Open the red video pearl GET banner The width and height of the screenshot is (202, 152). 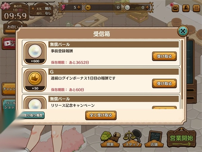point(9,44)
